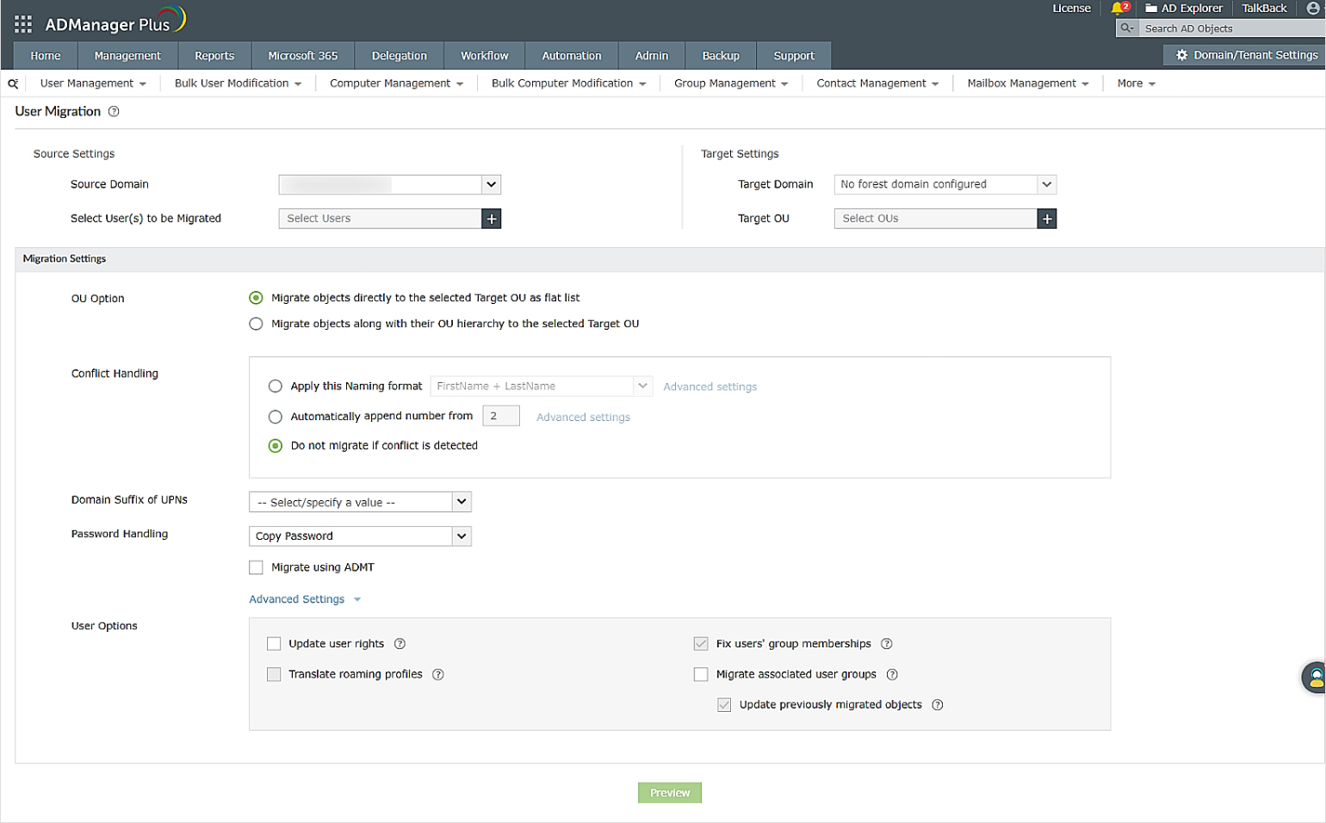1326x823 pixels.
Task: Click the Preview button
Action: (669, 792)
